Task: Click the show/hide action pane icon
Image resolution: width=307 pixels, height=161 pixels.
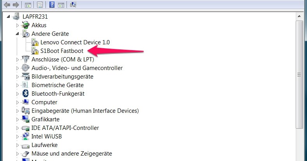Action: (61, 5)
